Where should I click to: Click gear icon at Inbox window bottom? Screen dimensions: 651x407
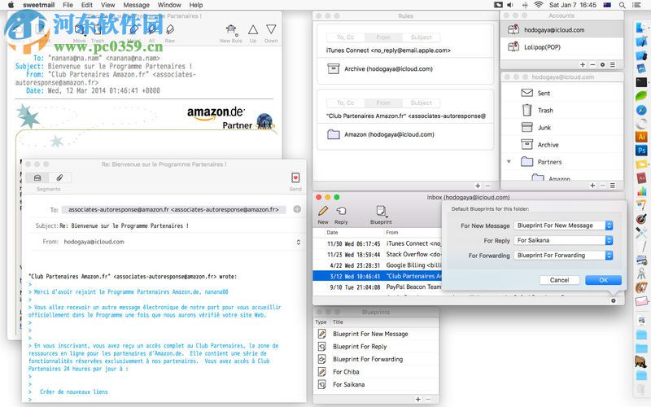tap(614, 300)
